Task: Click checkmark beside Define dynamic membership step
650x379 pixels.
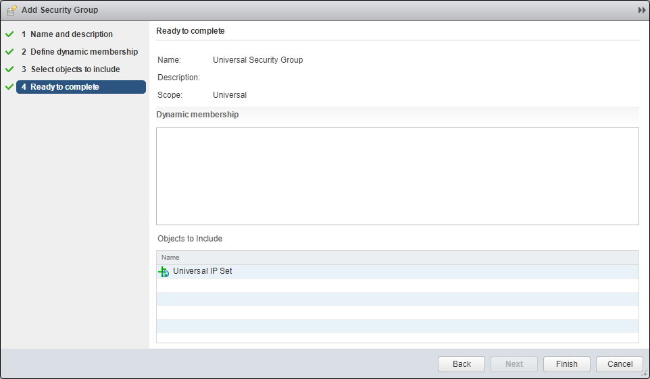Action: (x=9, y=52)
